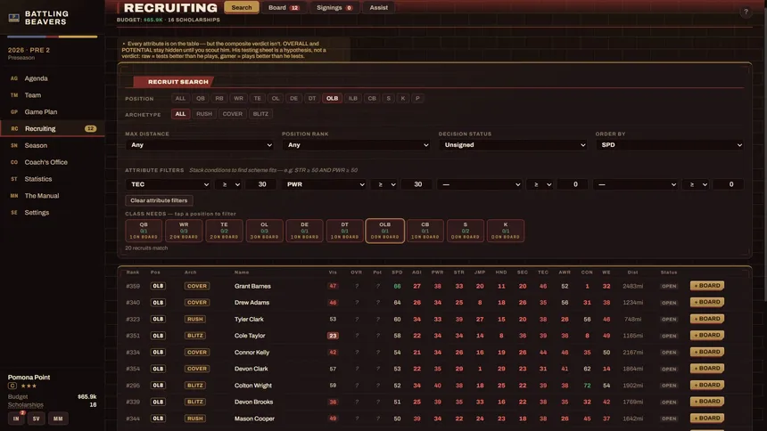
Task: Select the ALL position filter
Action: pyautogui.click(x=180, y=98)
